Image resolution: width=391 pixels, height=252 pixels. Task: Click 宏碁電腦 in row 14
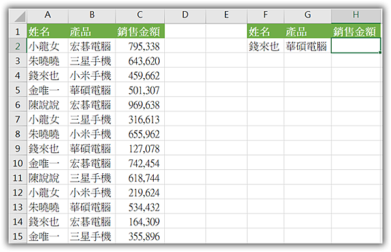click(91, 222)
